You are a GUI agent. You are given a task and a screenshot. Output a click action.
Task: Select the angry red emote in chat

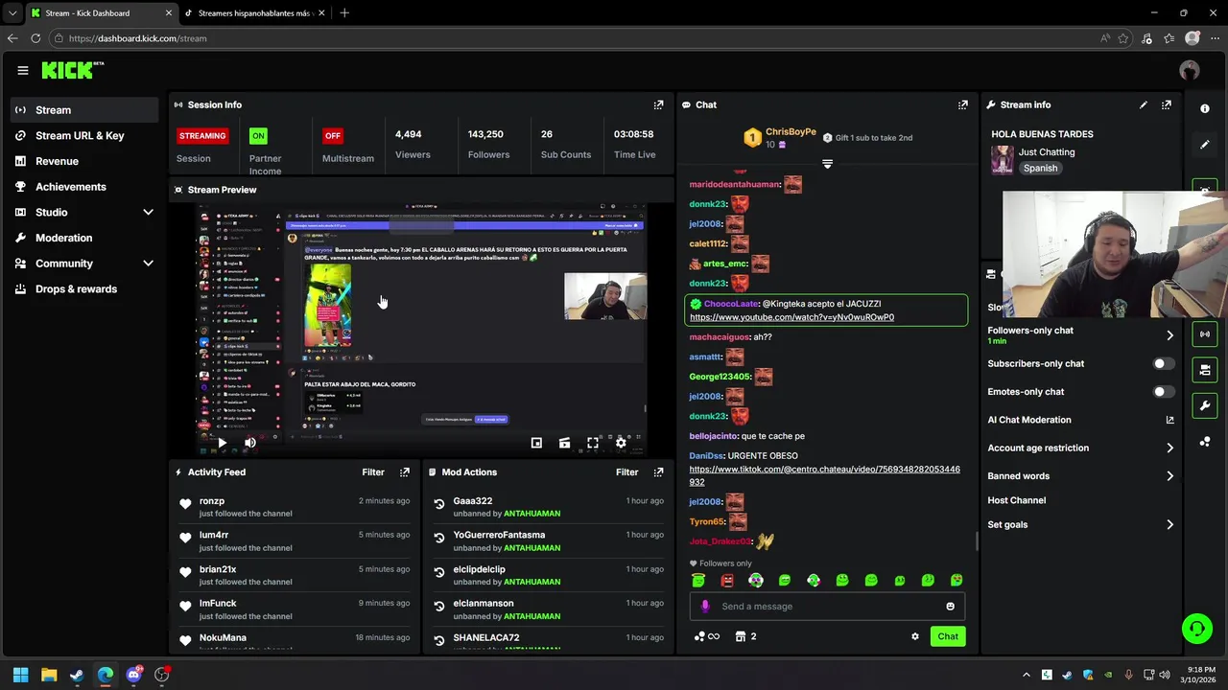tap(727, 580)
